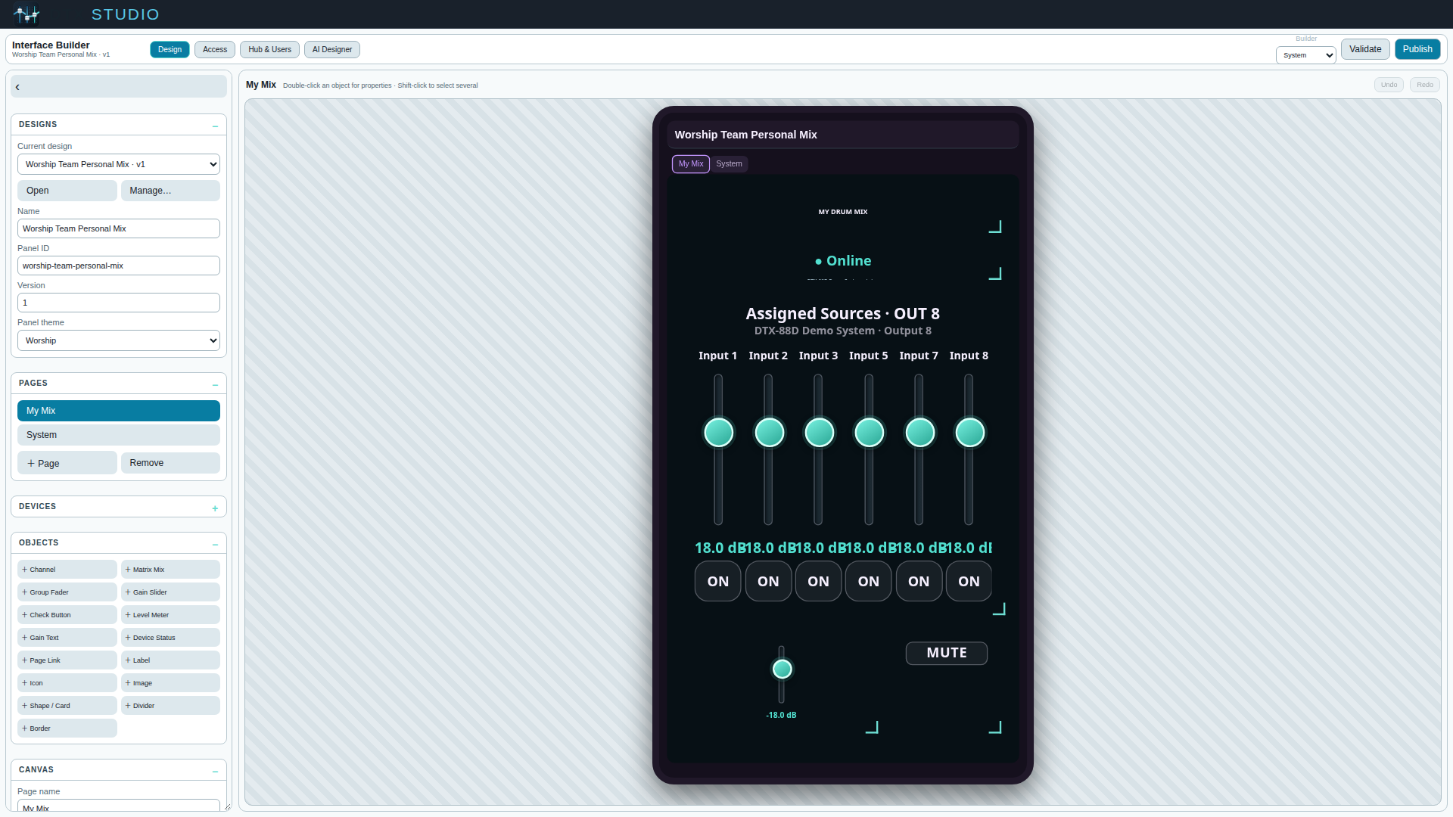Open the Panel theme dropdown
Viewport: 1453px width, 817px height.
coord(119,340)
